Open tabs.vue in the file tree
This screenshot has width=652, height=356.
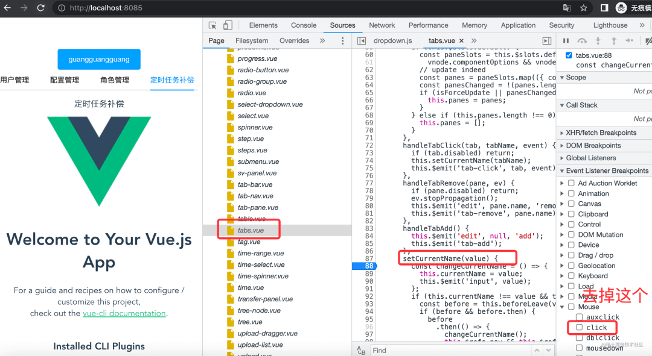(x=251, y=230)
